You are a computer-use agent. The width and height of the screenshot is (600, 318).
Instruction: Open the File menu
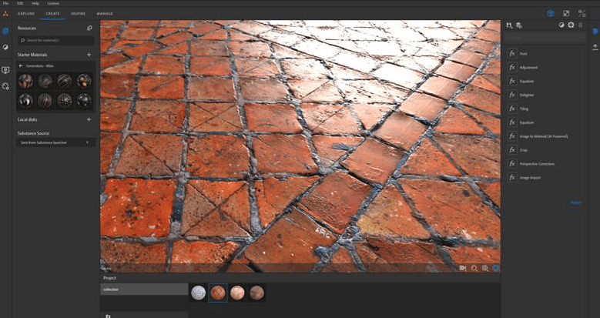tap(5, 3)
